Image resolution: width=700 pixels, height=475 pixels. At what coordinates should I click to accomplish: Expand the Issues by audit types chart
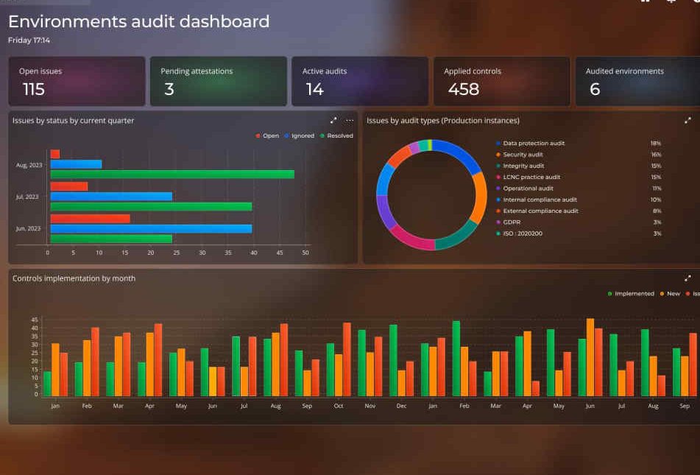[x=687, y=121]
